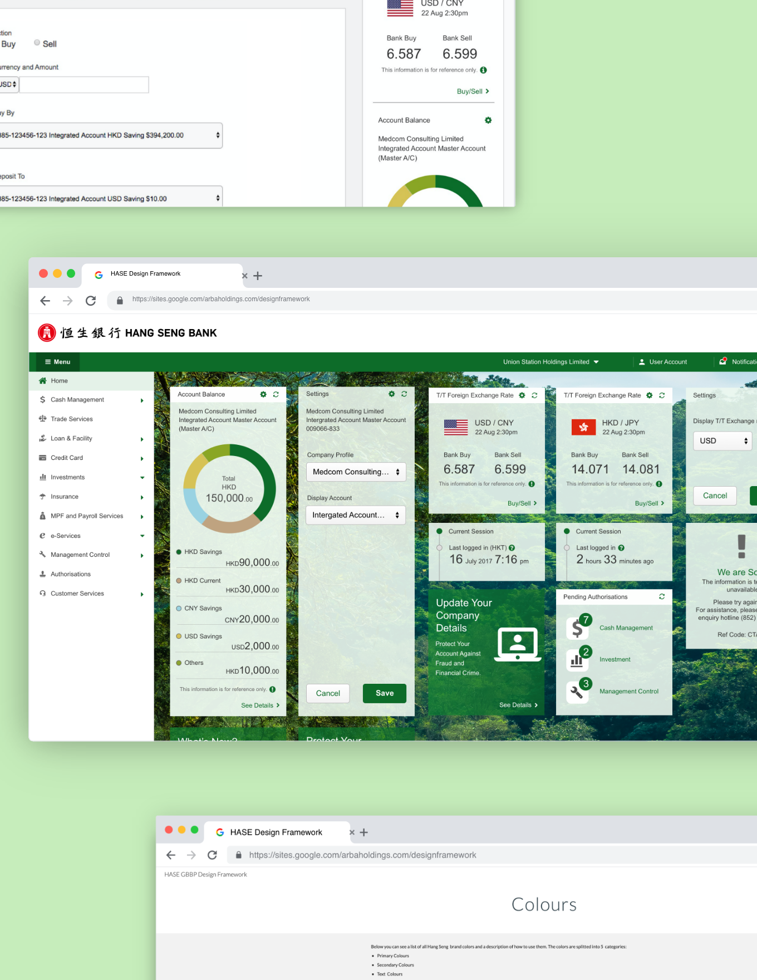The height and width of the screenshot is (980, 757).
Task: Click Credit Card icon in sidebar
Action: pyautogui.click(x=42, y=458)
